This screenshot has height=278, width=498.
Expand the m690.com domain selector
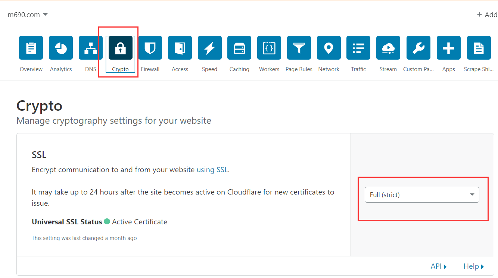click(28, 15)
